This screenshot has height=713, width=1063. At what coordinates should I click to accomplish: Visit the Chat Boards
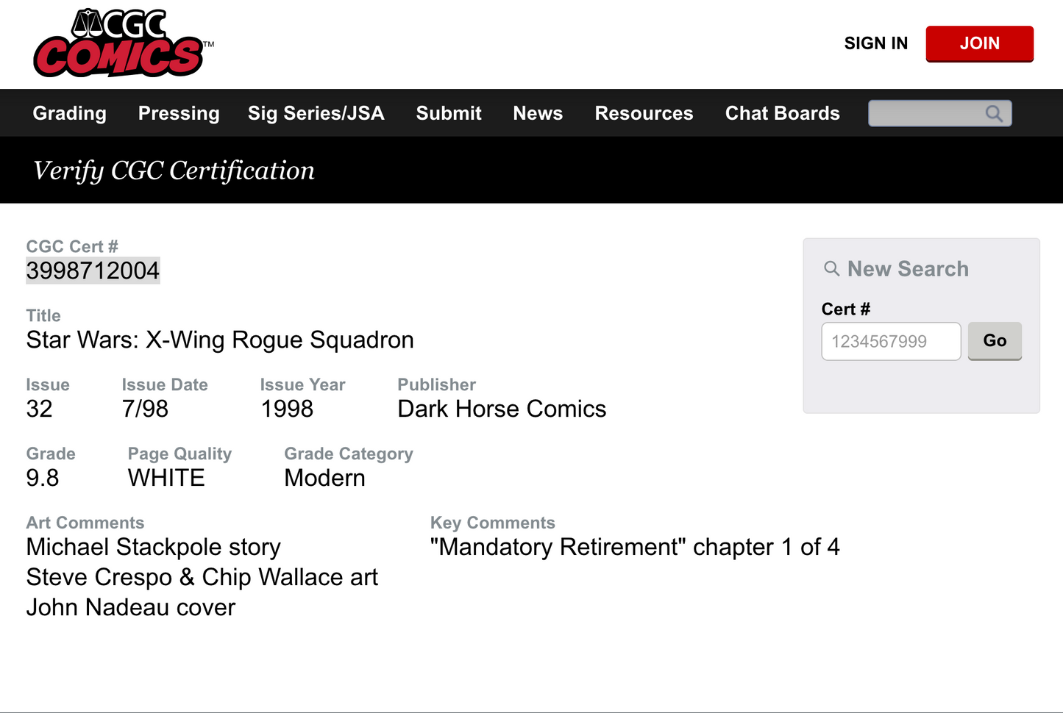pos(782,113)
